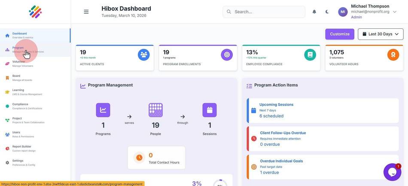Click the Project label in sidebar
The image size is (408, 186).
coord(17,119)
